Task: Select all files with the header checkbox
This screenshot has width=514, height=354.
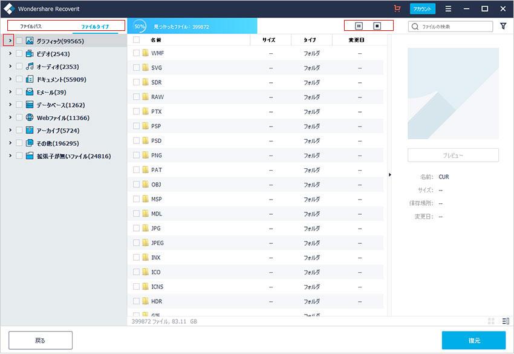Action: point(136,39)
